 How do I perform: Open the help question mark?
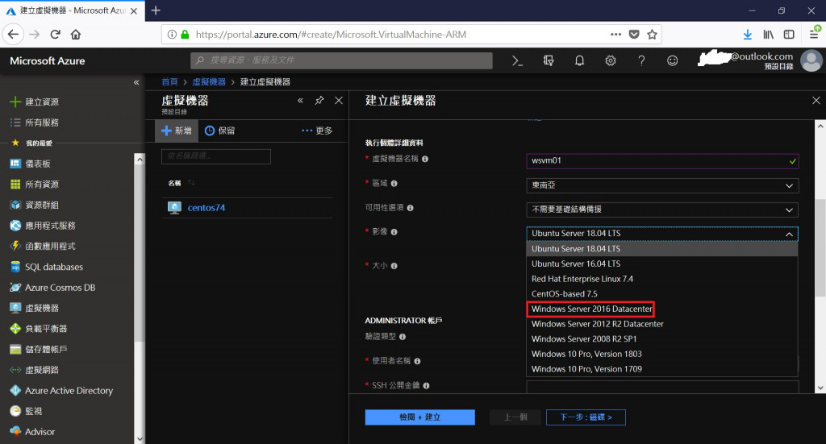coord(641,61)
